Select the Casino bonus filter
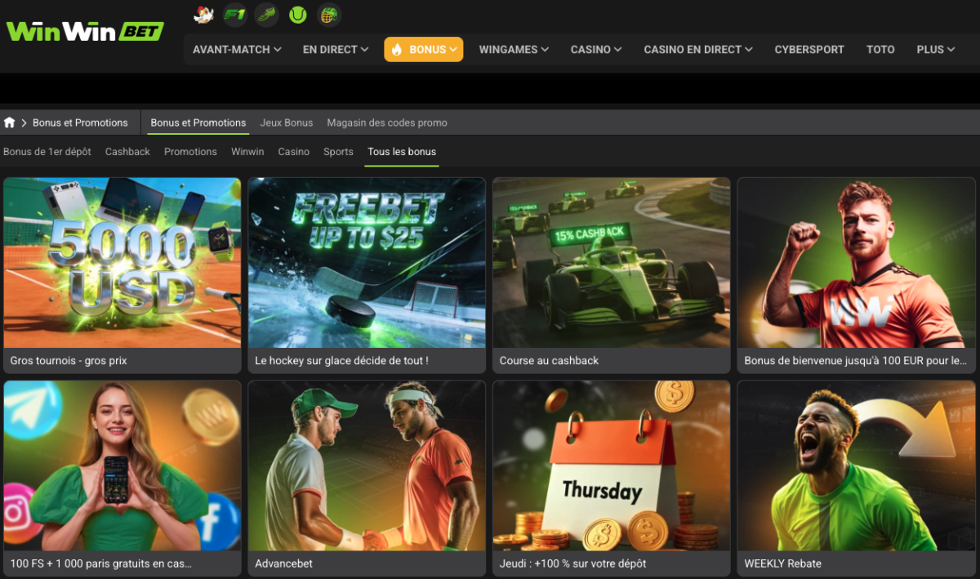 294,152
